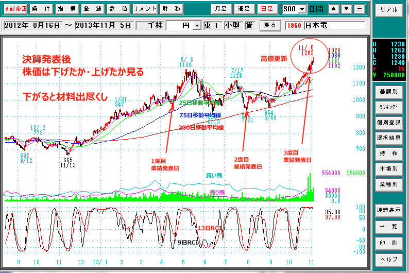Click the closing price value 1240
Image resolution: width=409 pixels, height=273 pixels.
(398, 62)
